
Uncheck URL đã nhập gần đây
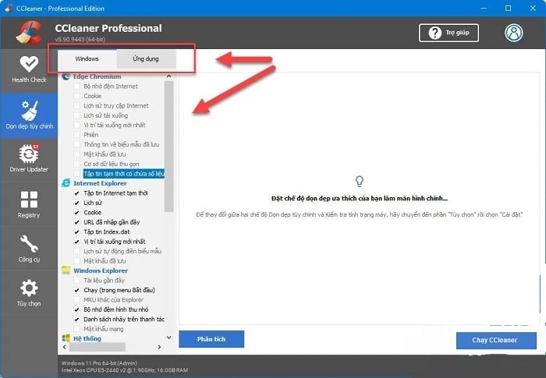[x=76, y=222]
